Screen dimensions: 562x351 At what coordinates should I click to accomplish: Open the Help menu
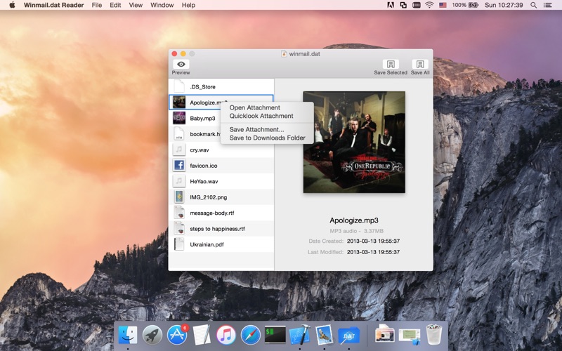pos(188,5)
